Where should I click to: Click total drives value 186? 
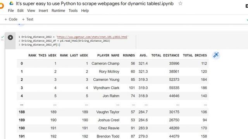[x=204, y=88]
